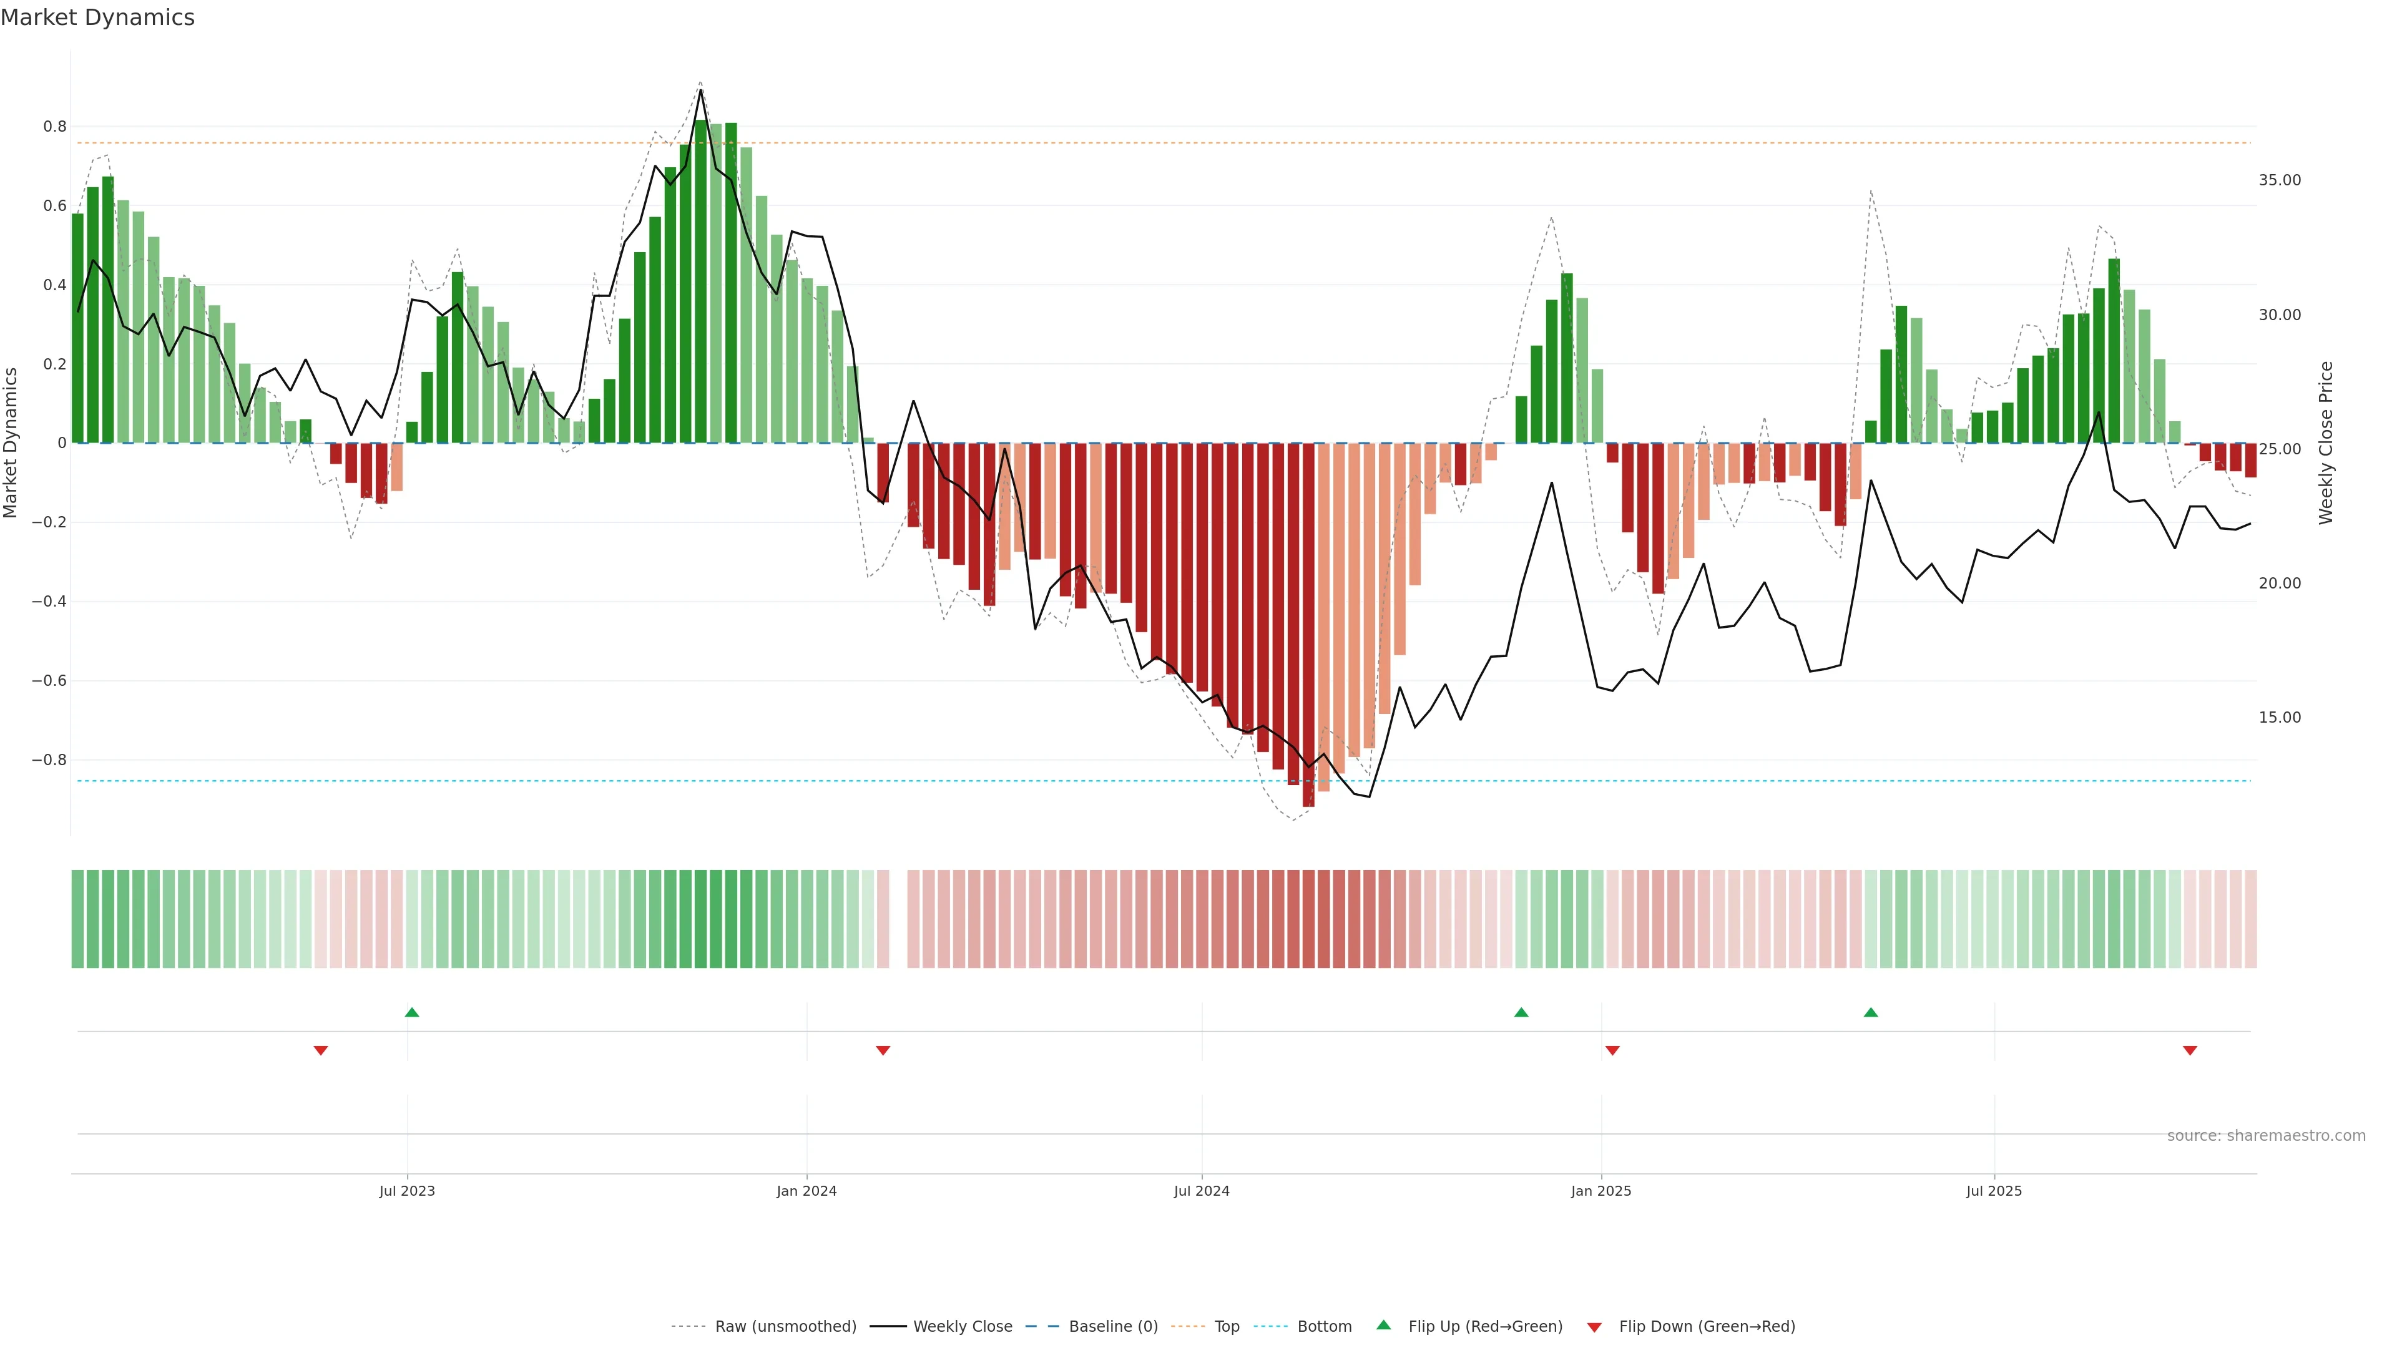Click the Flip Down legend triangle icon
The image size is (2397, 1348).
point(1594,1327)
